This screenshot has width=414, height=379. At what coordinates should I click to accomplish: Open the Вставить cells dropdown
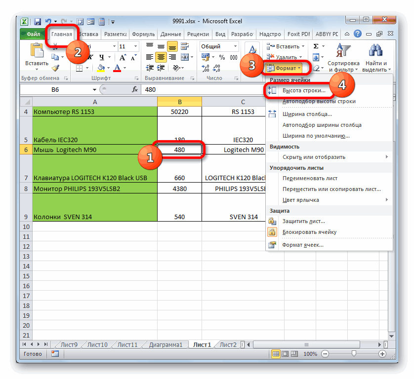click(x=286, y=46)
